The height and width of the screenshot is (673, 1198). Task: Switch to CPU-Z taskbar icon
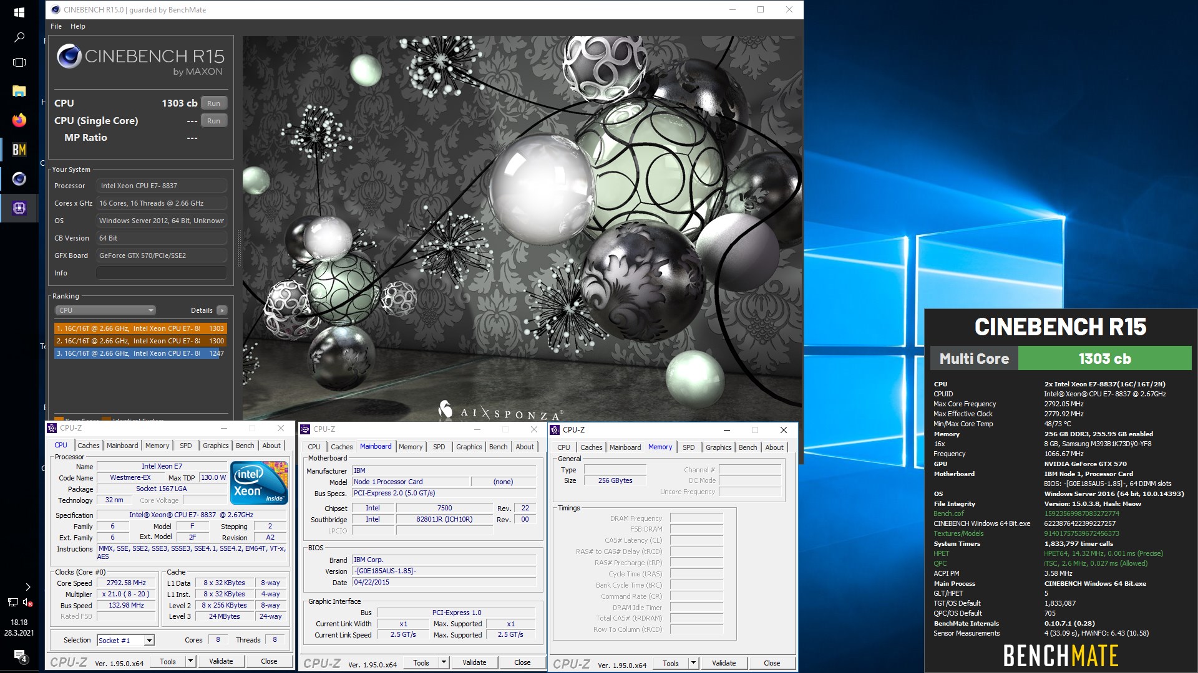(19, 208)
